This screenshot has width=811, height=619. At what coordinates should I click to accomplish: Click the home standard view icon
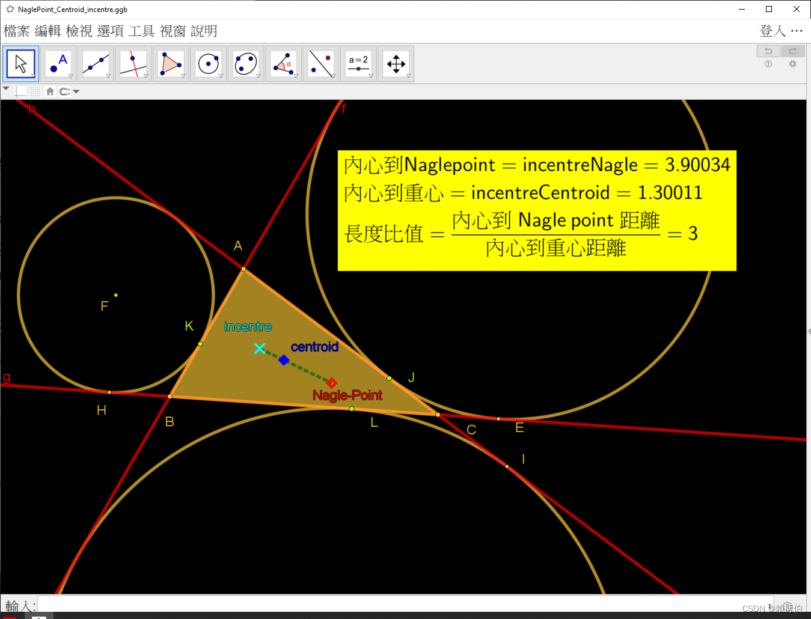(x=50, y=91)
